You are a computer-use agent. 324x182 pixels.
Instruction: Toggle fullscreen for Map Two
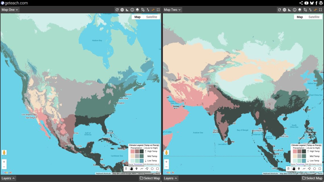pos(320,10)
